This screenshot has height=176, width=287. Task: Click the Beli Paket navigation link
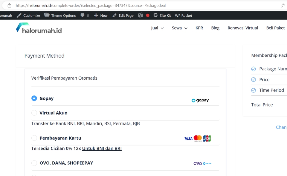point(275,28)
